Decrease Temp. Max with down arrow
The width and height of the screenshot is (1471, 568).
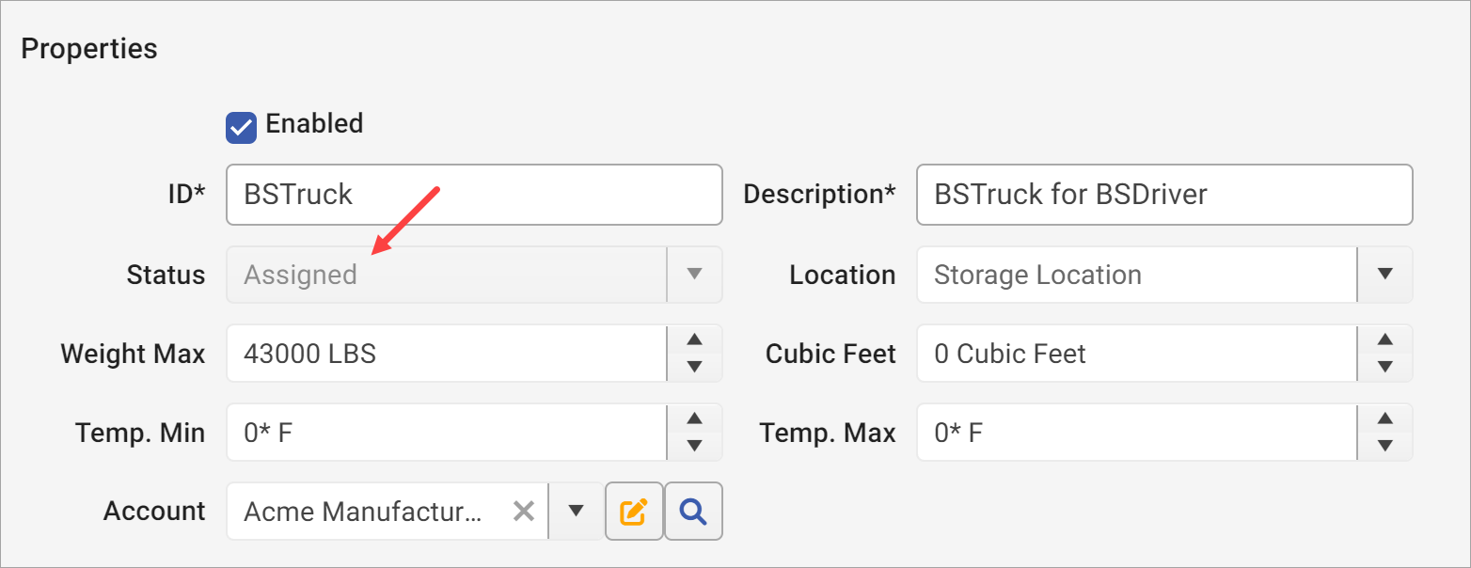pyautogui.click(x=1384, y=446)
